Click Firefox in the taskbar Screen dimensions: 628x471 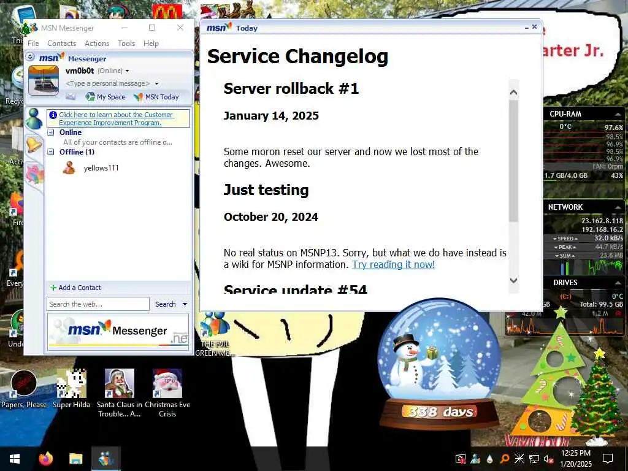click(46, 459)
